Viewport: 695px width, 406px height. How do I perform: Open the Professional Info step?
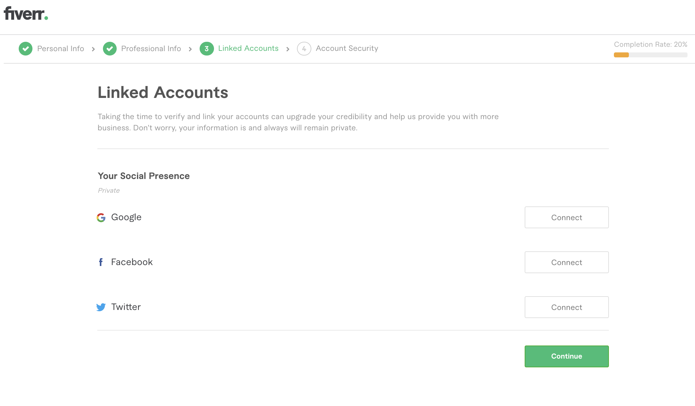click(151, 49)
